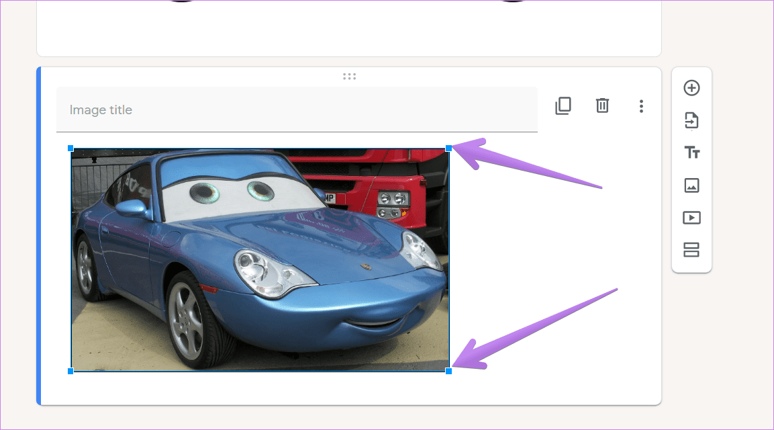Add a title and description block

(691, 153)
